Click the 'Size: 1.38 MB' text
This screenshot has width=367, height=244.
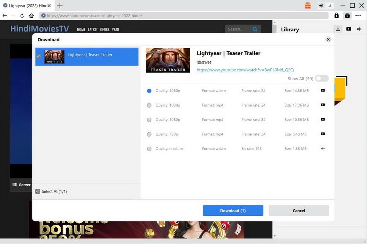[x=296, y=149]
